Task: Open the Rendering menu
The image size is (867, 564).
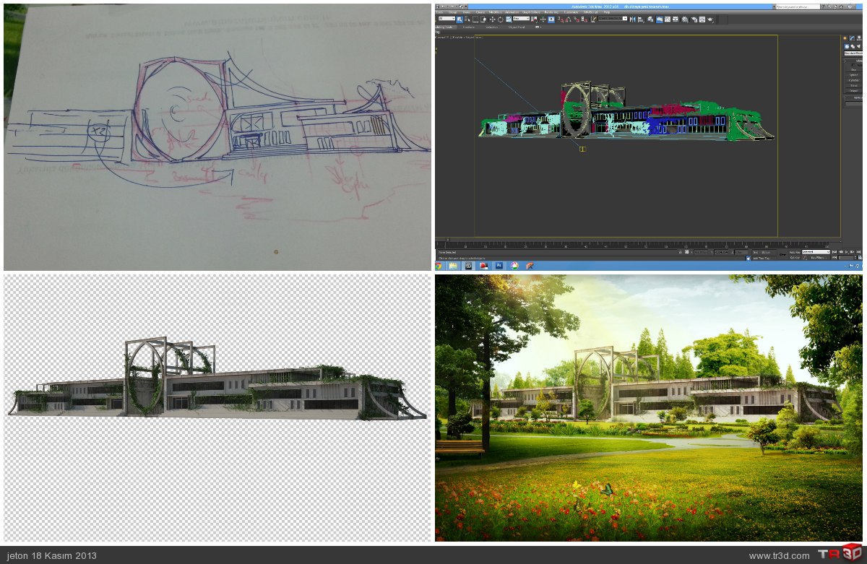Action: (x=551, y=12)
